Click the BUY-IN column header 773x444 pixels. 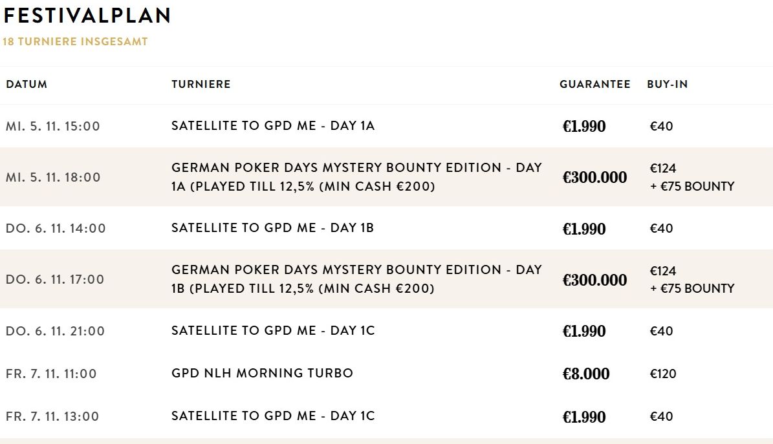[x=667, y=85]
